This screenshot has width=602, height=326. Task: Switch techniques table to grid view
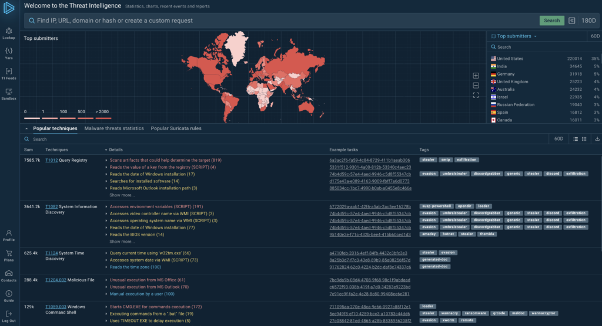[x=585, y=139]
